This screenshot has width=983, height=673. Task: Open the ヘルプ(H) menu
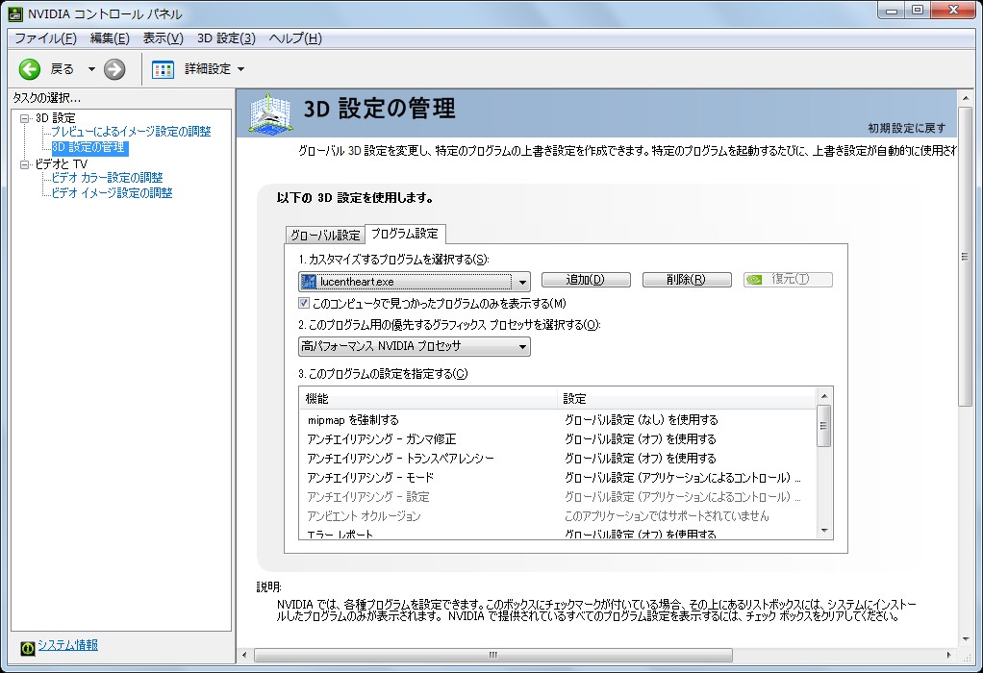click(295, 38)
